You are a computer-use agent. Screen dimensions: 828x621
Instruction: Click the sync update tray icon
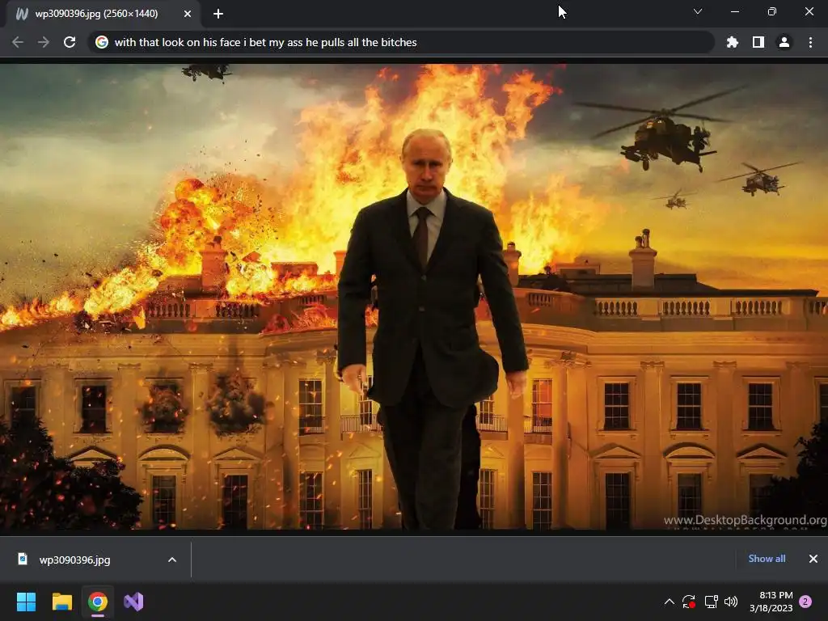pos(689,602)
